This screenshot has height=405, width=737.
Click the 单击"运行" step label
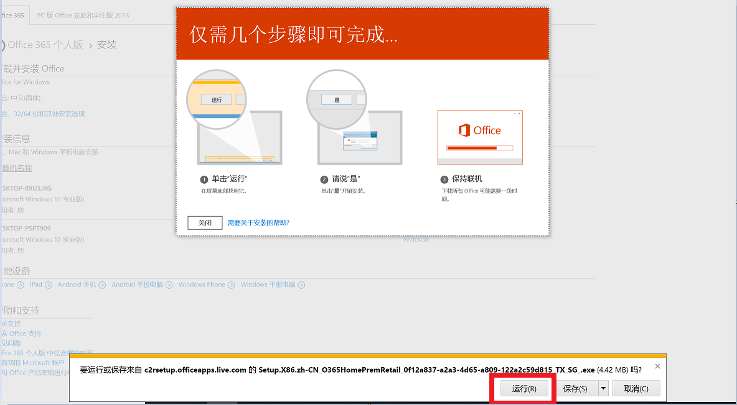click(229, 179)
